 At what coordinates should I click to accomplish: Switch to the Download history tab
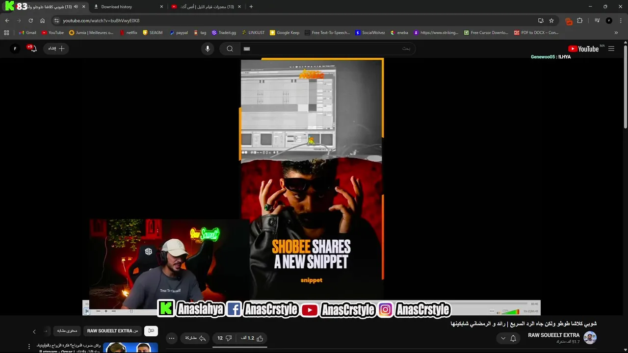click(128, 7)
